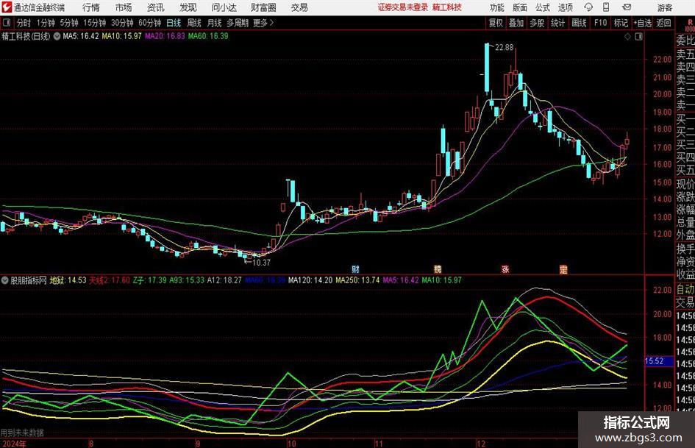The width and height of the screenshot is (695, 448).
Task: Click the 2024年 date axis label
Action: pyautogui.click(x=13, y=444)
